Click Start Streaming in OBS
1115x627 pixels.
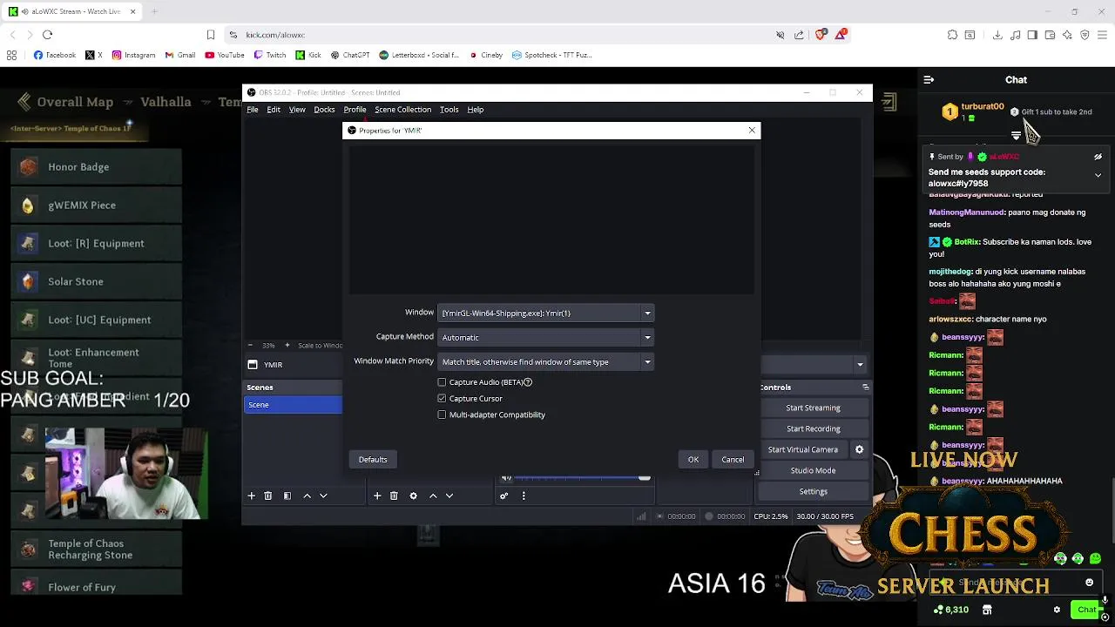click(x=813, y=408)
